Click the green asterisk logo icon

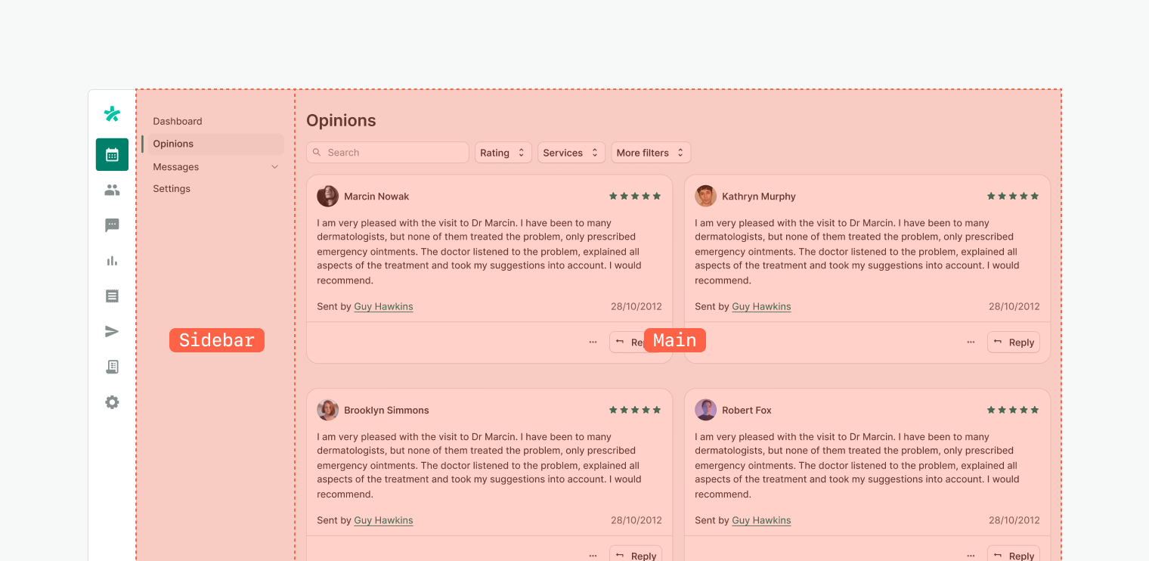pyautogui.click(x=112, y=114)
